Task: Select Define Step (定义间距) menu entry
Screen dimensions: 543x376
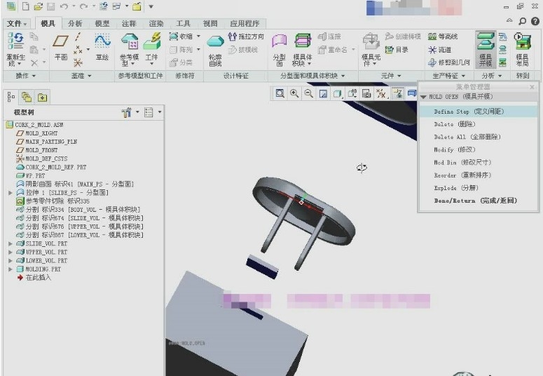Action: (x=479, y=112)
